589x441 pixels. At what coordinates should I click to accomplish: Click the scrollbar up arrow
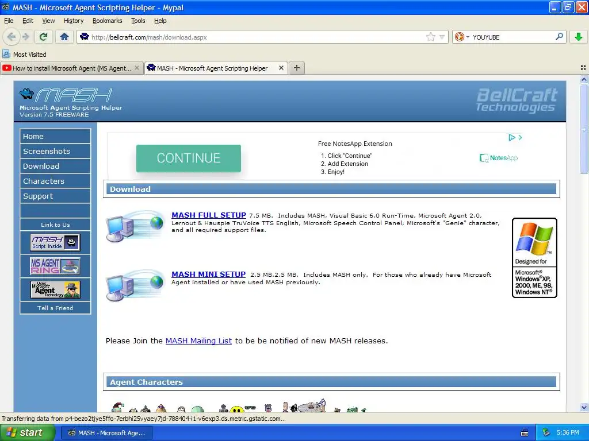point(584,79)
